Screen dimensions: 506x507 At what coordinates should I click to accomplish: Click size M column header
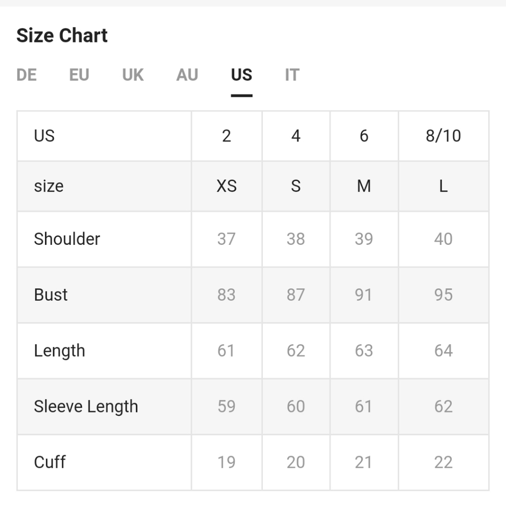tap(364, 186)
